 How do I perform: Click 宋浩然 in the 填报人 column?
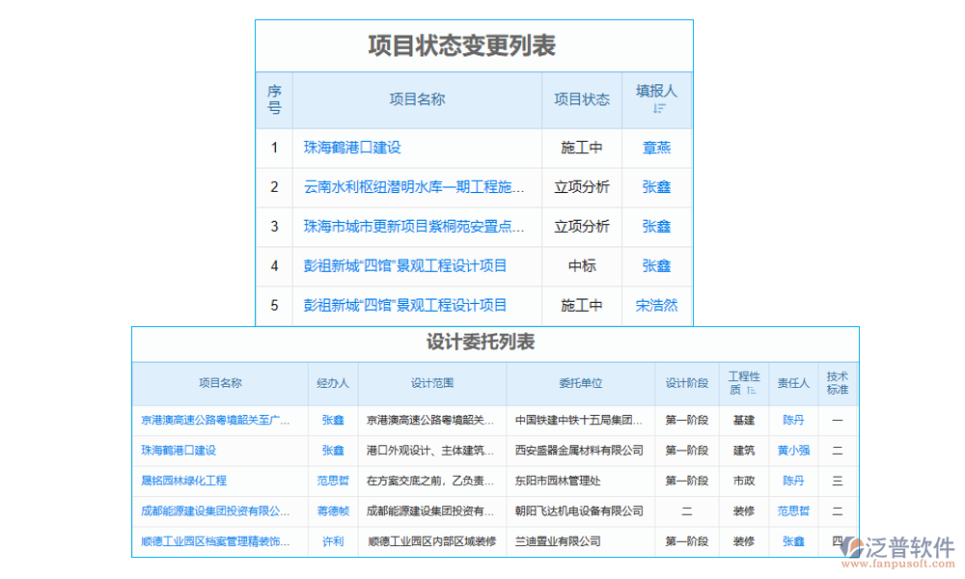point(655,306)
